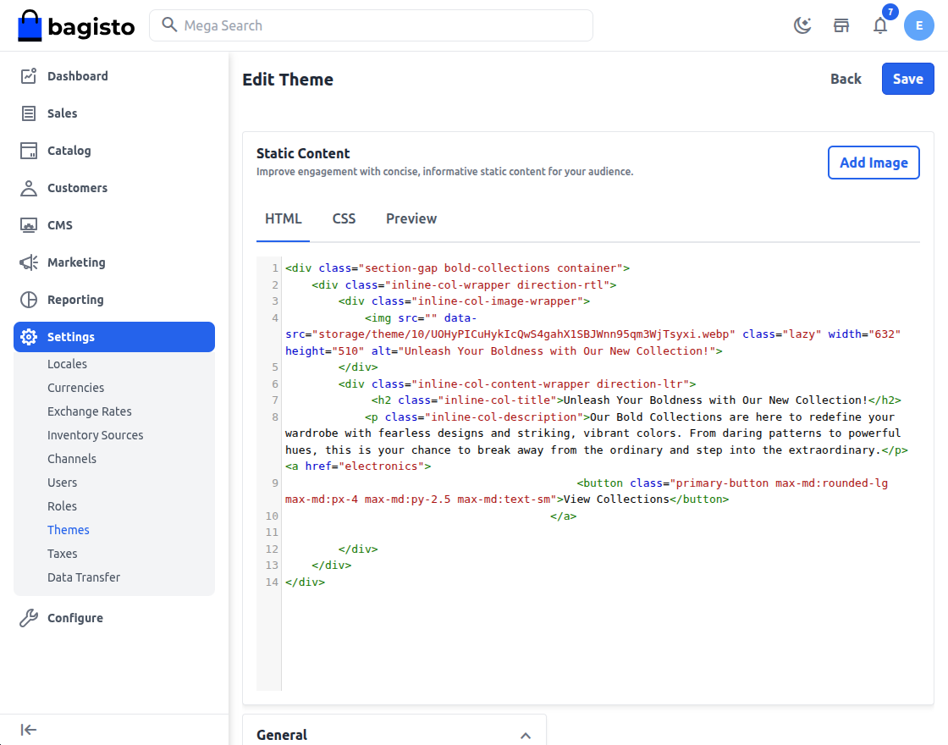Collapse the sidebar with arrow icon
This screenshot has width=948, height=745.
point(29,730)
